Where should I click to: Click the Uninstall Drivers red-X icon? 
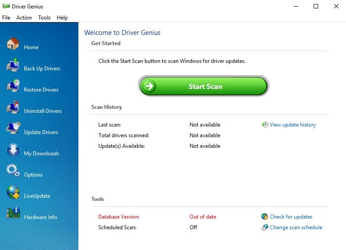tap(13, 107)
